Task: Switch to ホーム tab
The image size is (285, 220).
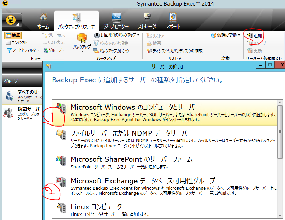Action: coord(43,21)
